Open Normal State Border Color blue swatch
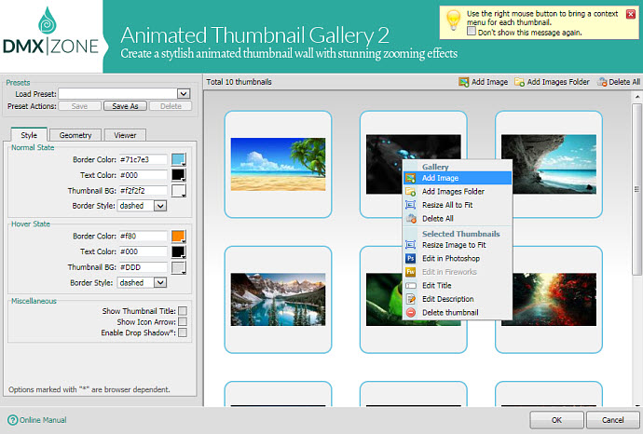 pos(178,159)
